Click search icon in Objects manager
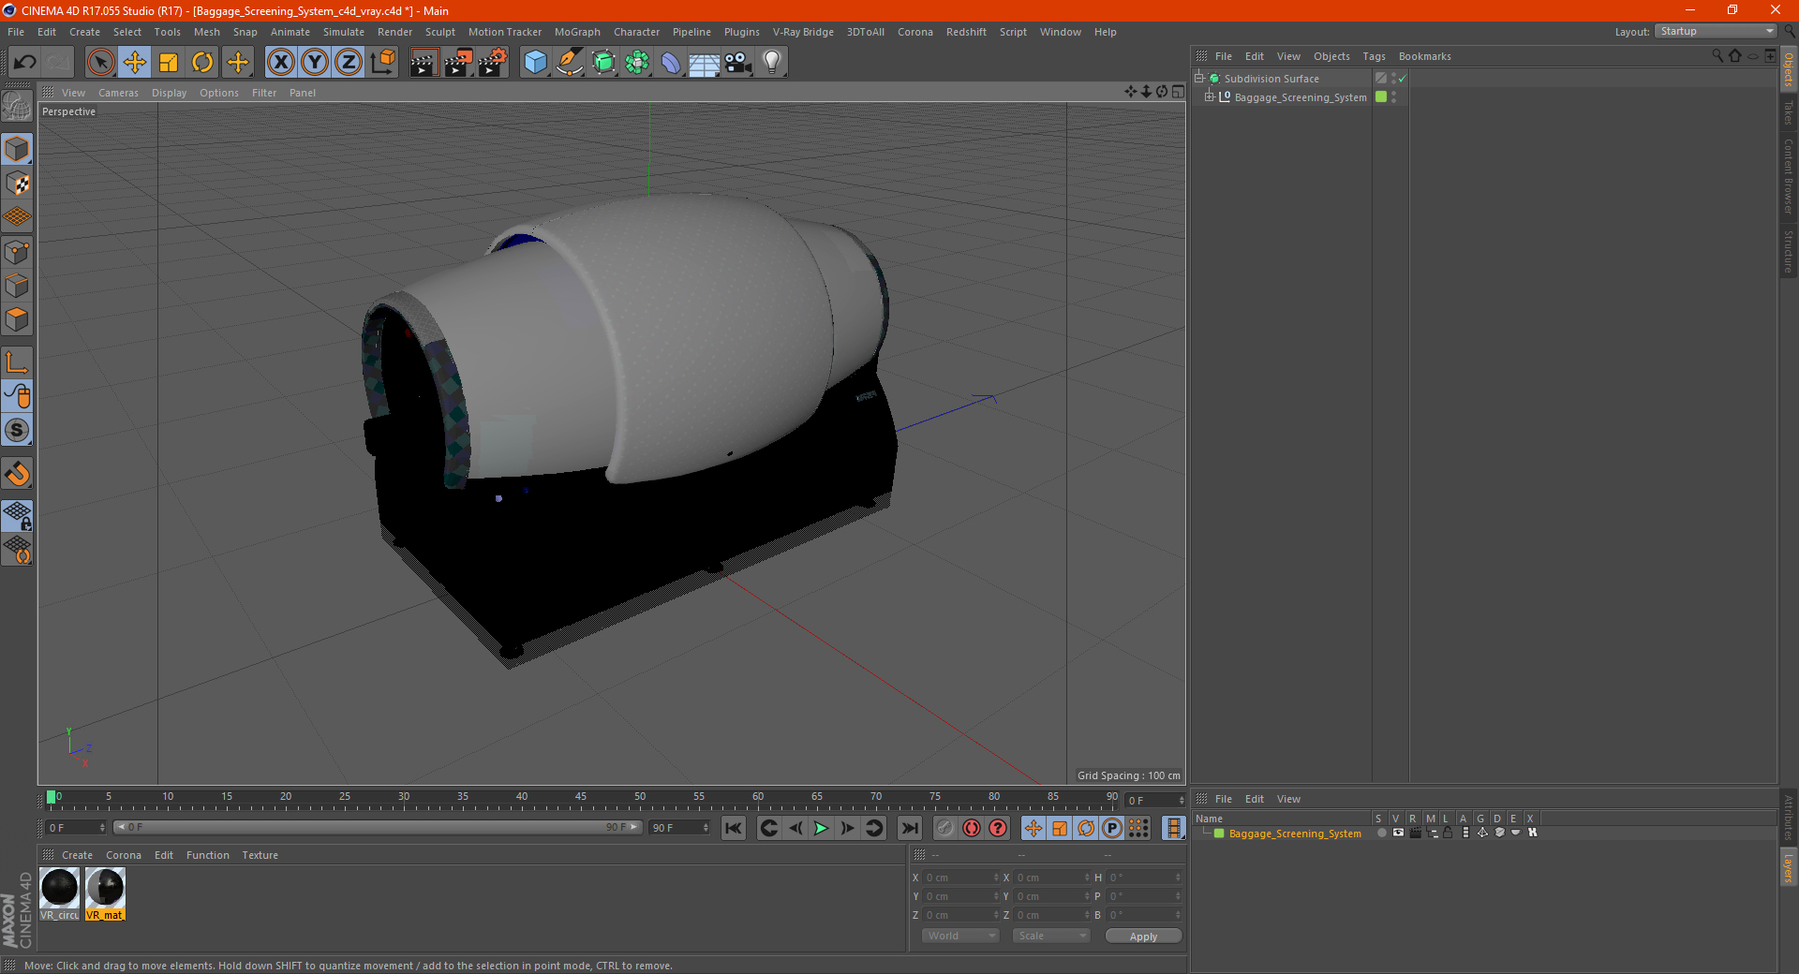This screenshot has height=974, width=1799. click(x=1717, y=56)
